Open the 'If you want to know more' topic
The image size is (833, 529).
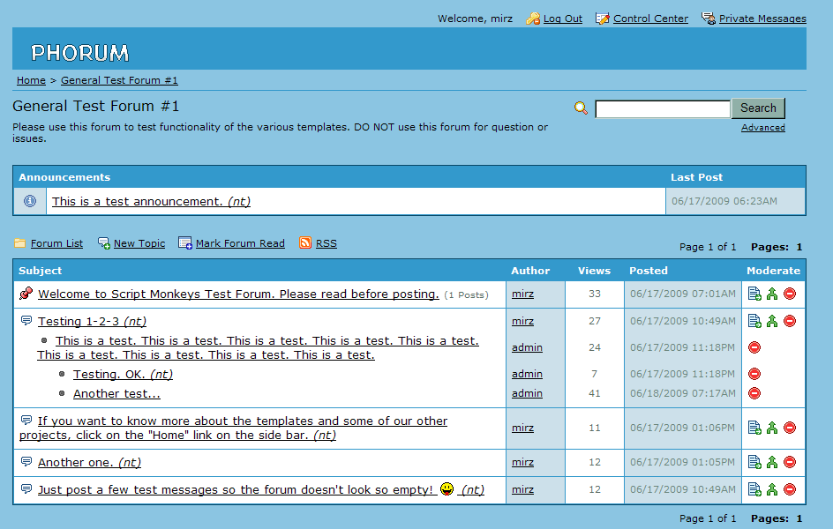[x=233, y=428]
